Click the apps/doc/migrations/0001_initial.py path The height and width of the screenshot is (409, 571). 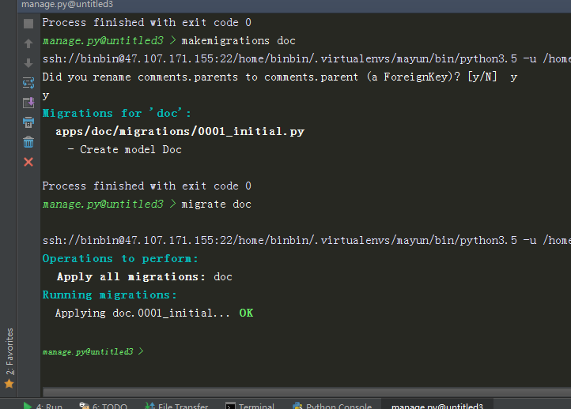pos(180,131)
